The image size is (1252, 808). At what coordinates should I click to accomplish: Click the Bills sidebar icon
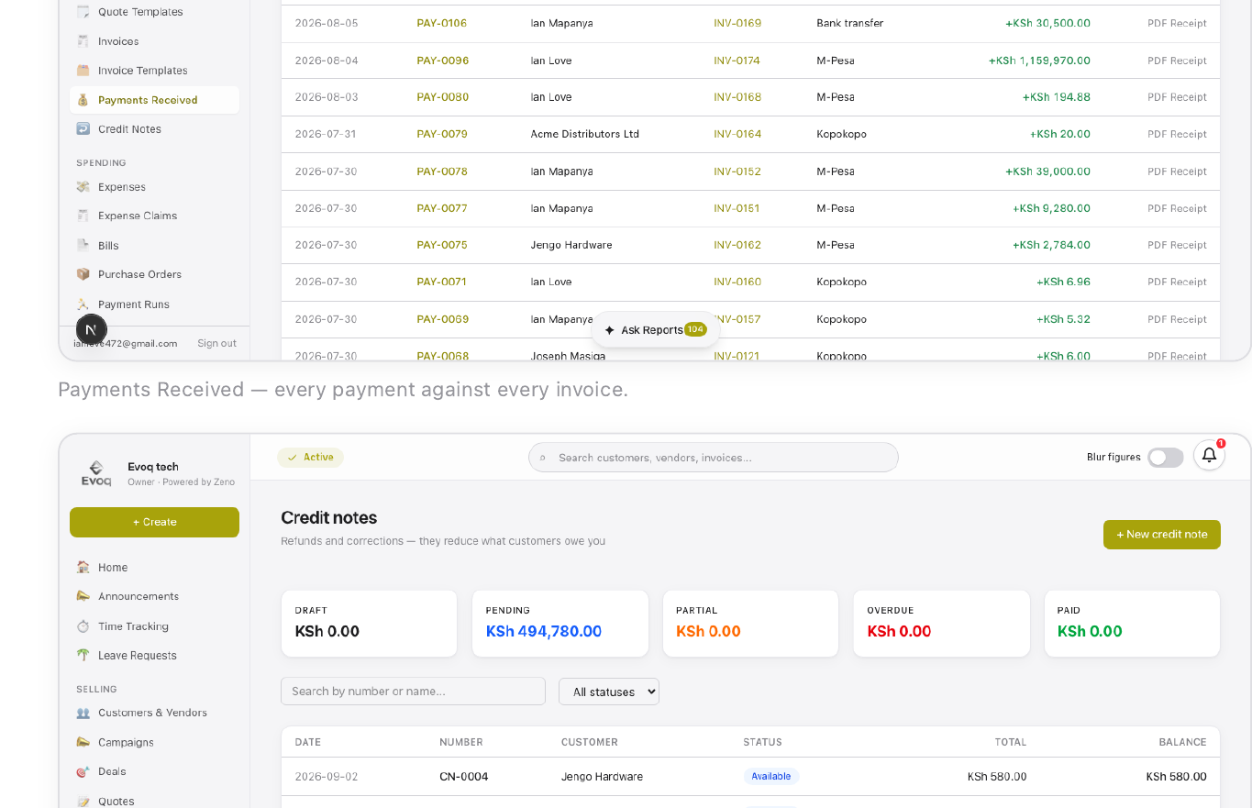[83, 246]
